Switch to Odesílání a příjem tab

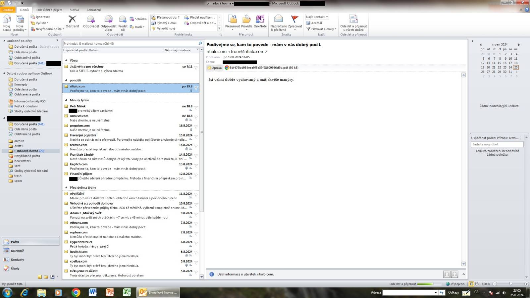49,10
